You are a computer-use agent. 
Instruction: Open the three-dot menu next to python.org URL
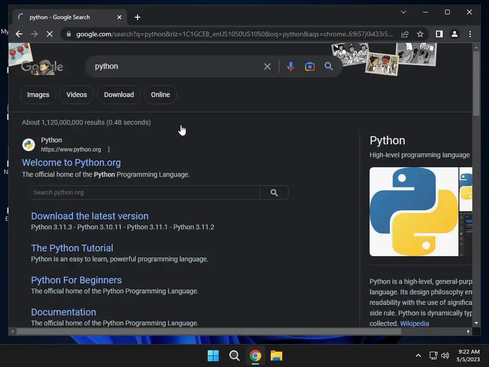109,150
